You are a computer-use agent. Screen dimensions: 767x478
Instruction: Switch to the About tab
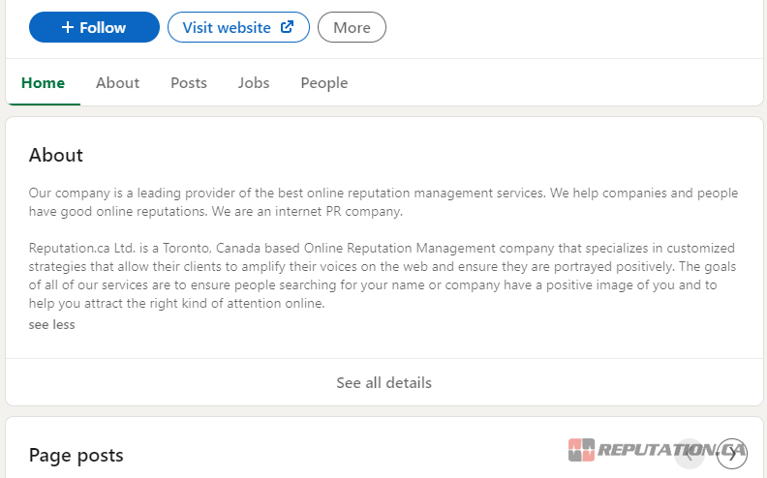coord(117,83)
